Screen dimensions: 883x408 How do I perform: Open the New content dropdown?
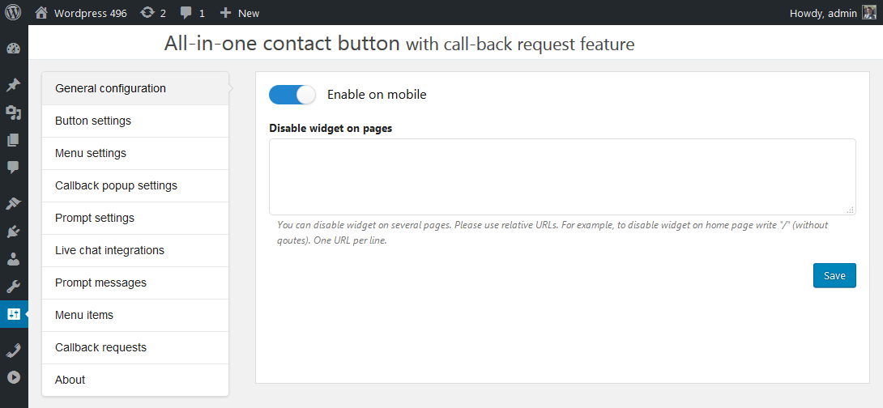(x=240, y=13)
